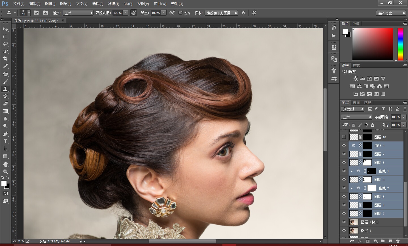Viewport: 408px width, 246px height.
Task: Add a Color Balance adjustment
Action: 359,86
